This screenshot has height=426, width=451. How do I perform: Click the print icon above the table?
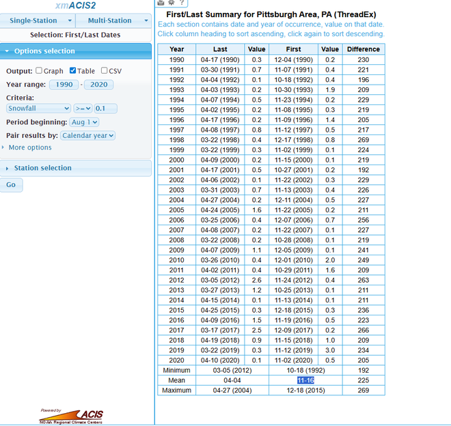pyautogui.click(x=161, y=3)
